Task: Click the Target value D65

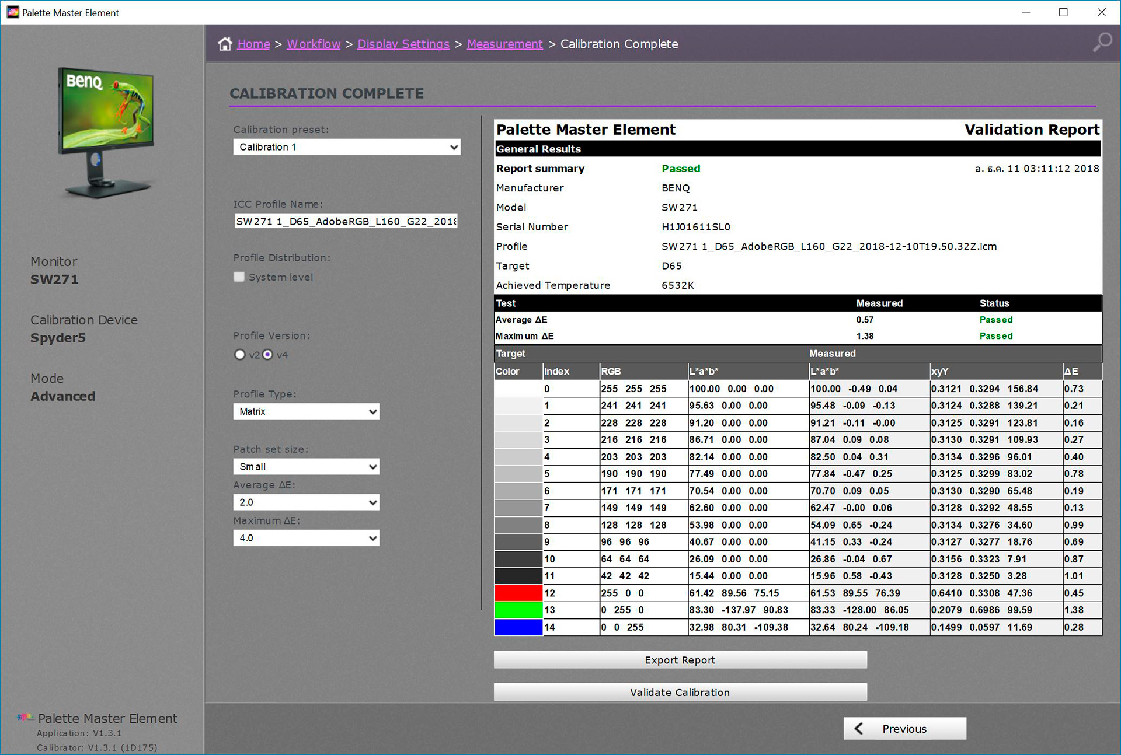Action: (671, 266)
